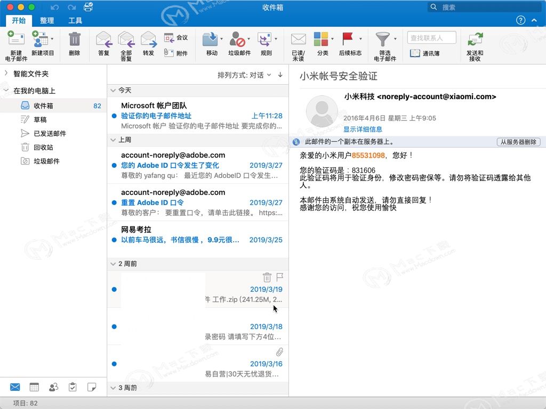Open the 规则 rules icon
The width and height of the screenshot is (546, 409).
click(264, 39)
